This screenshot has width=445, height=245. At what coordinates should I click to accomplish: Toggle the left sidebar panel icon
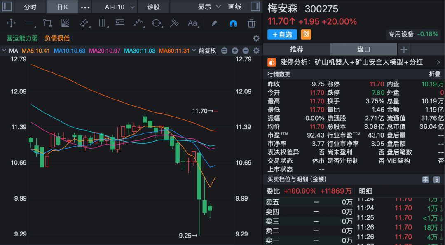tap(7, 7)
